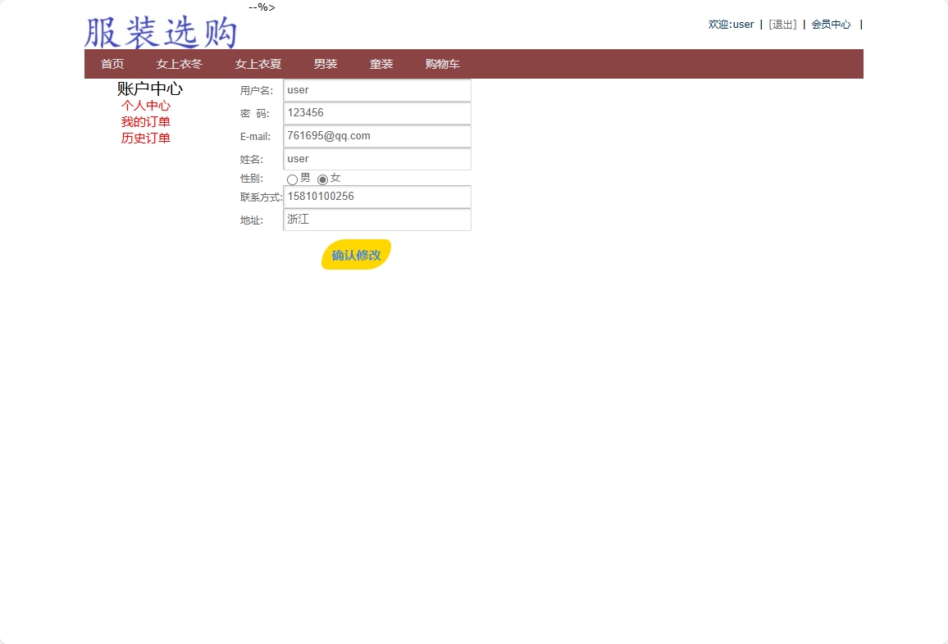Click into the 联系方式 phone field

(x=376, y=197)
